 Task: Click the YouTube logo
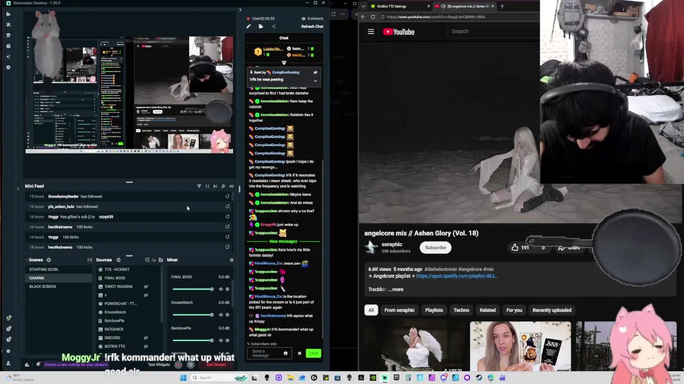pos(399,31)
